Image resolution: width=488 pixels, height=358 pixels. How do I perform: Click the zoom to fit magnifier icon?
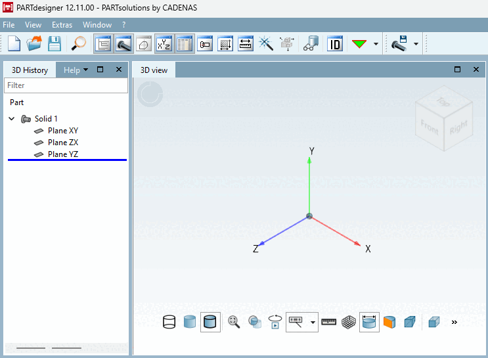pos(234,322)
